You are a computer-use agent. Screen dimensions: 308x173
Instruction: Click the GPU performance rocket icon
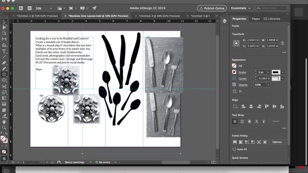[94, 8]
